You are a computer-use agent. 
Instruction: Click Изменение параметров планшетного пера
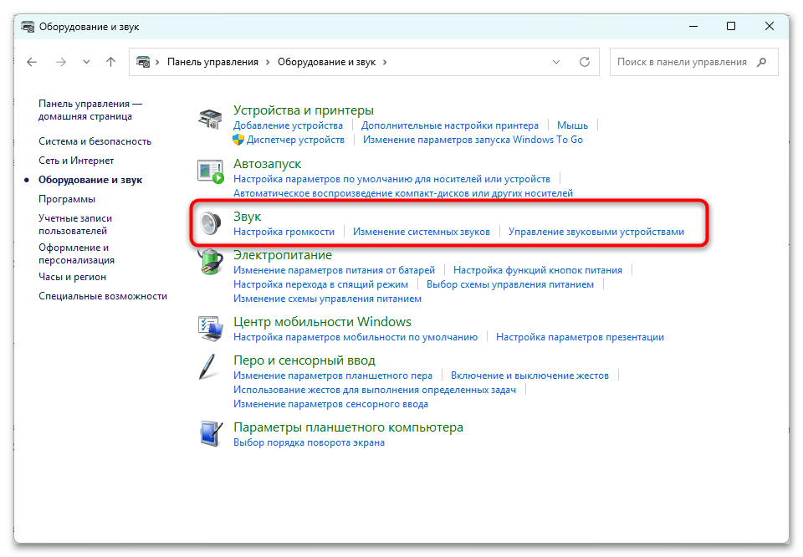(333, 376)
